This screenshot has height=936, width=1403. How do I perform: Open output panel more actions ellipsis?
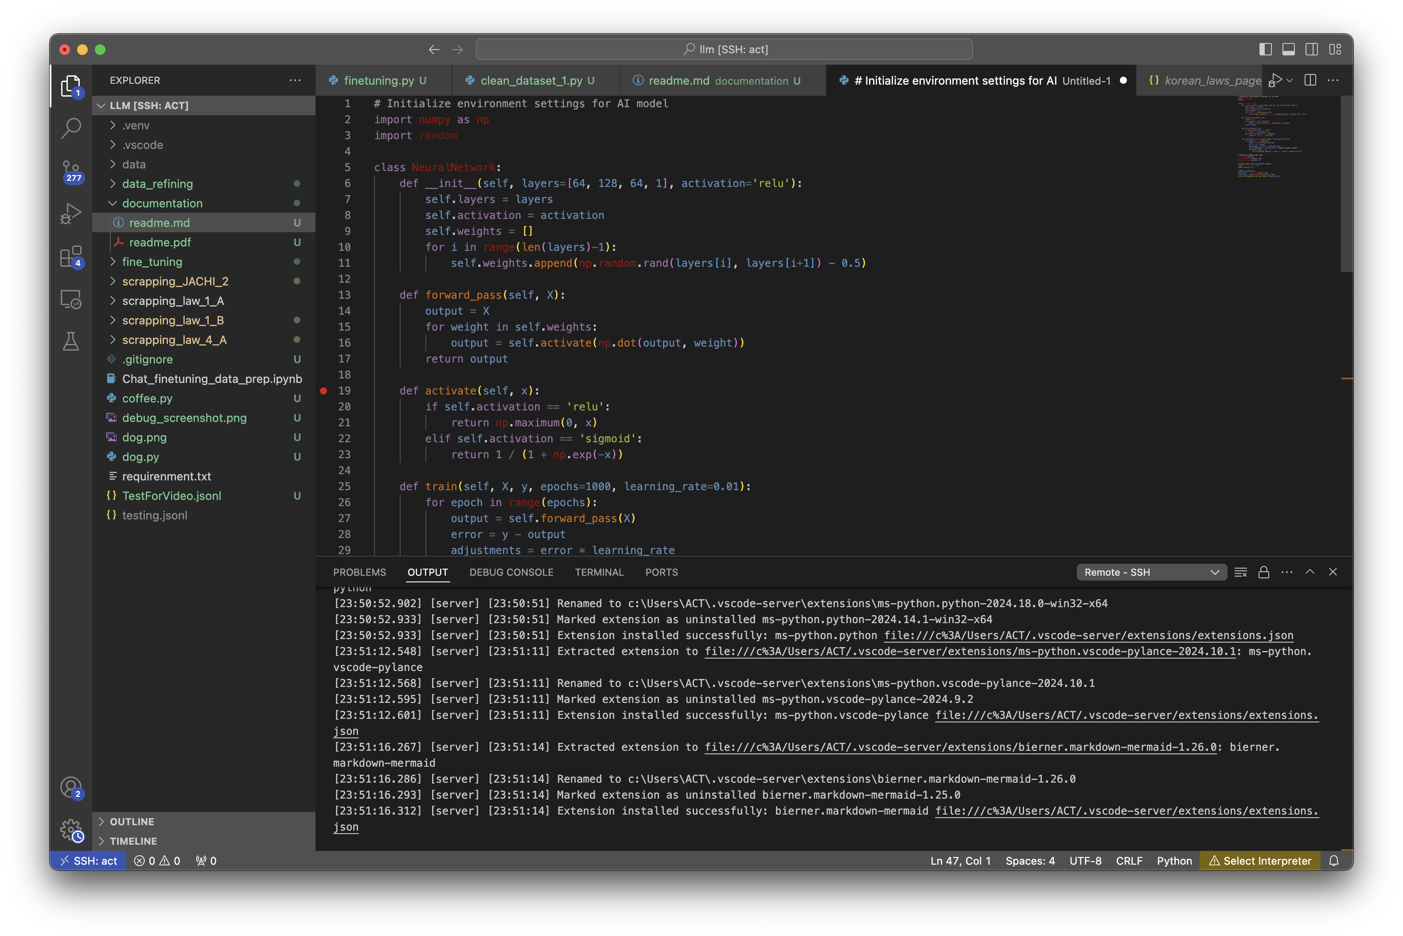(1286, 572)
